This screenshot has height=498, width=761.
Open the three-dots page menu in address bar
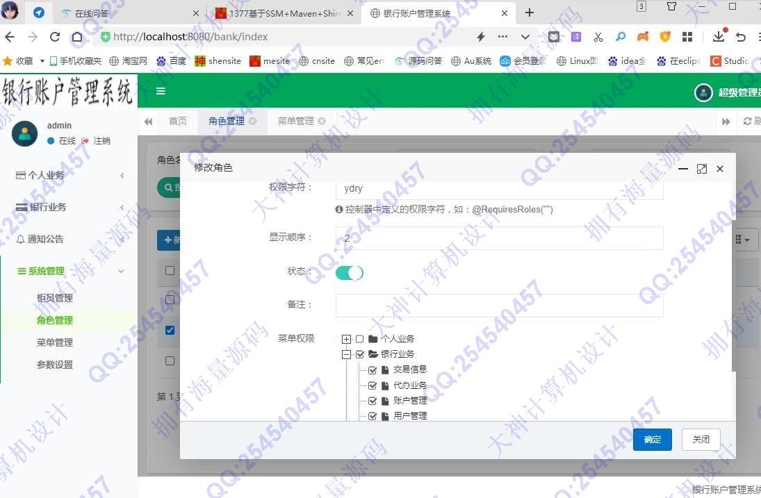pyautogui.click(x=502, y=36)
